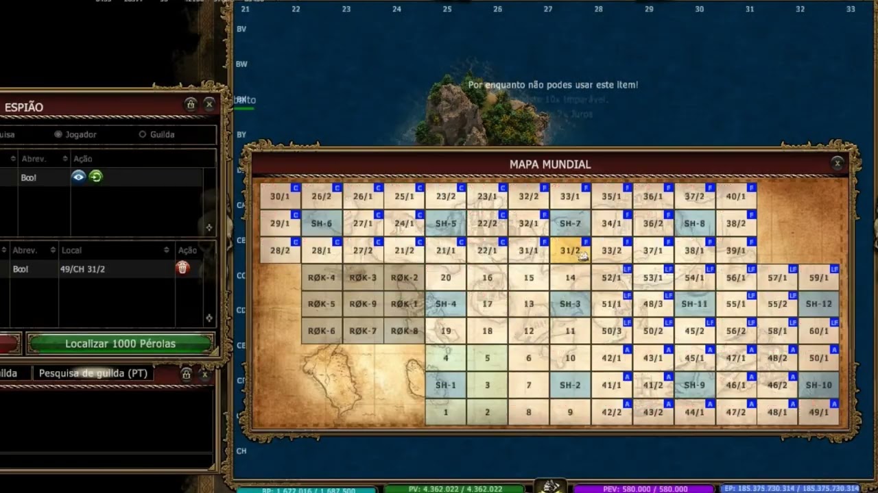Close the Pesquisa de guilda chat panel
Viewport: 878px width, 493px height.
(x=204, y=374)
